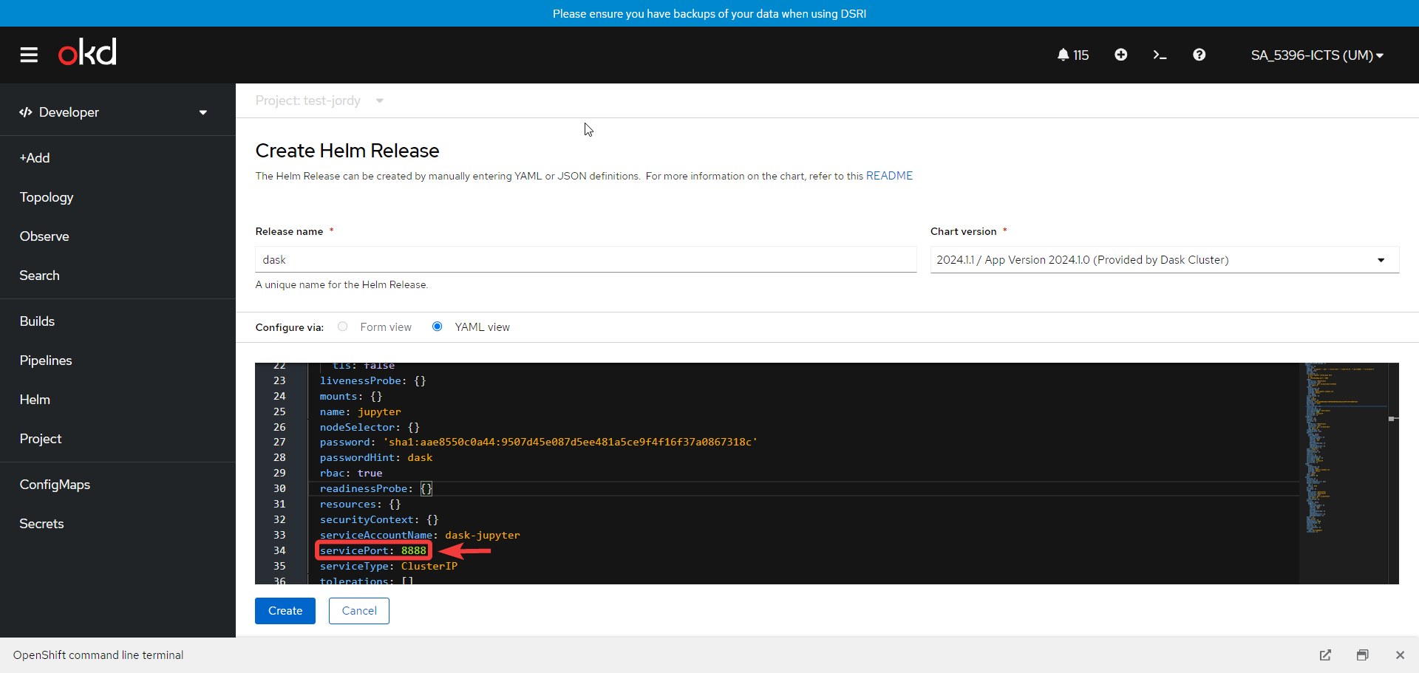This screenshot has height=673, width=1419.
Task: Click rbac: true line
Action: pos(351,473)
